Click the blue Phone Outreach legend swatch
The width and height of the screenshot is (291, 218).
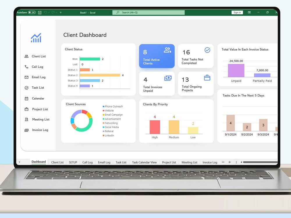click(x=103, y=107)
